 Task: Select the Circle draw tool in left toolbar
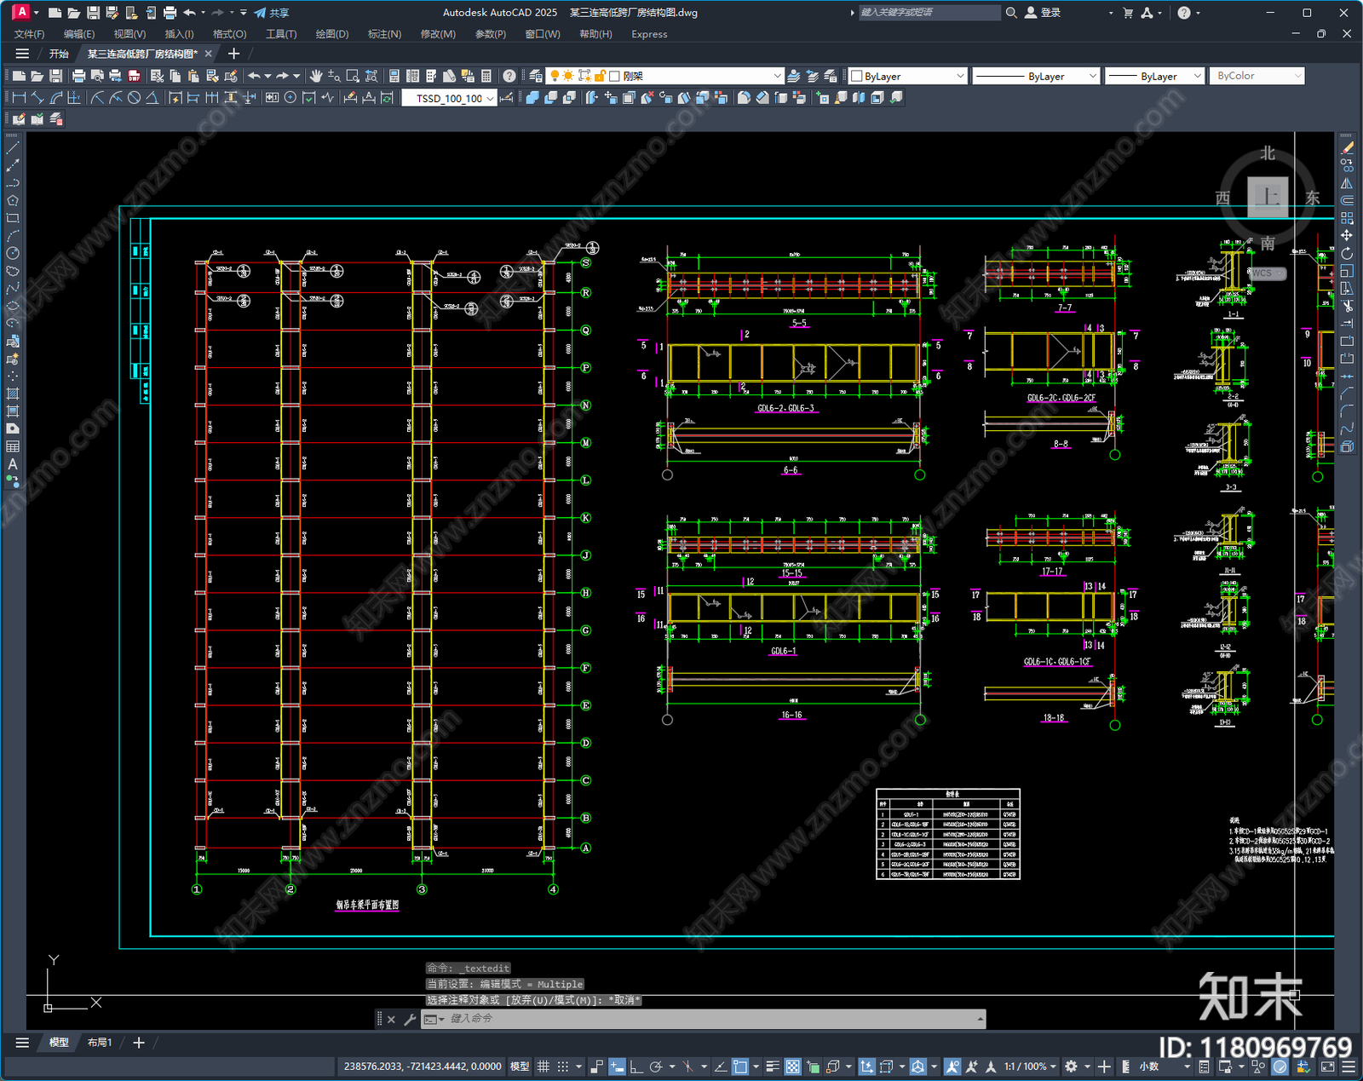[13, 253]
